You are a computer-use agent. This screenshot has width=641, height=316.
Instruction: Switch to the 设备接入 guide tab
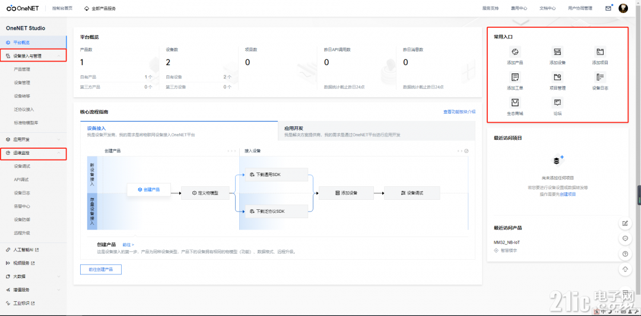click(179, 130)
